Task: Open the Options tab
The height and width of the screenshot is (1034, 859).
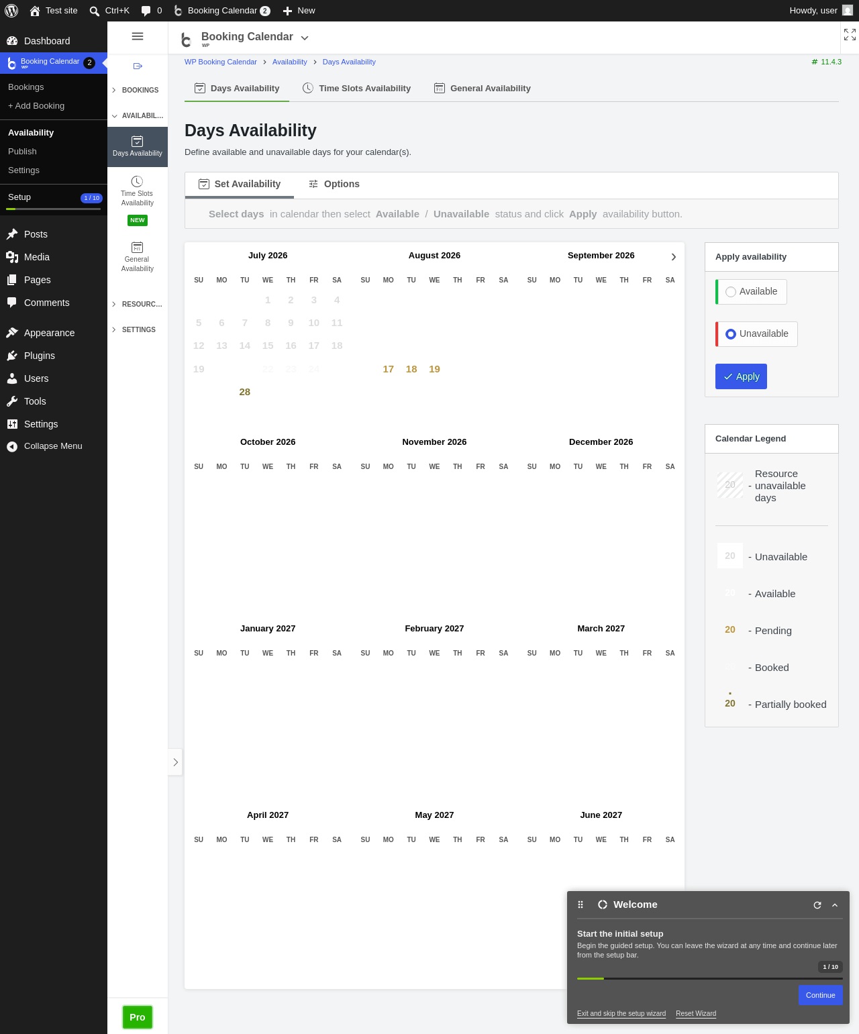Action: 334,185
